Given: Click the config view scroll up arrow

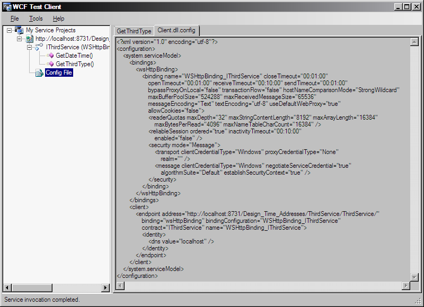Looking at the screenshot, I should click(x=414, y=42).
